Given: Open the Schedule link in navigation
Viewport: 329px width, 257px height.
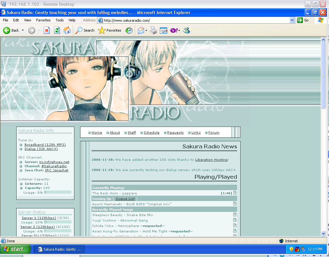Looking at the screenshot, I should pyautogui.click(x=151, y=133).
